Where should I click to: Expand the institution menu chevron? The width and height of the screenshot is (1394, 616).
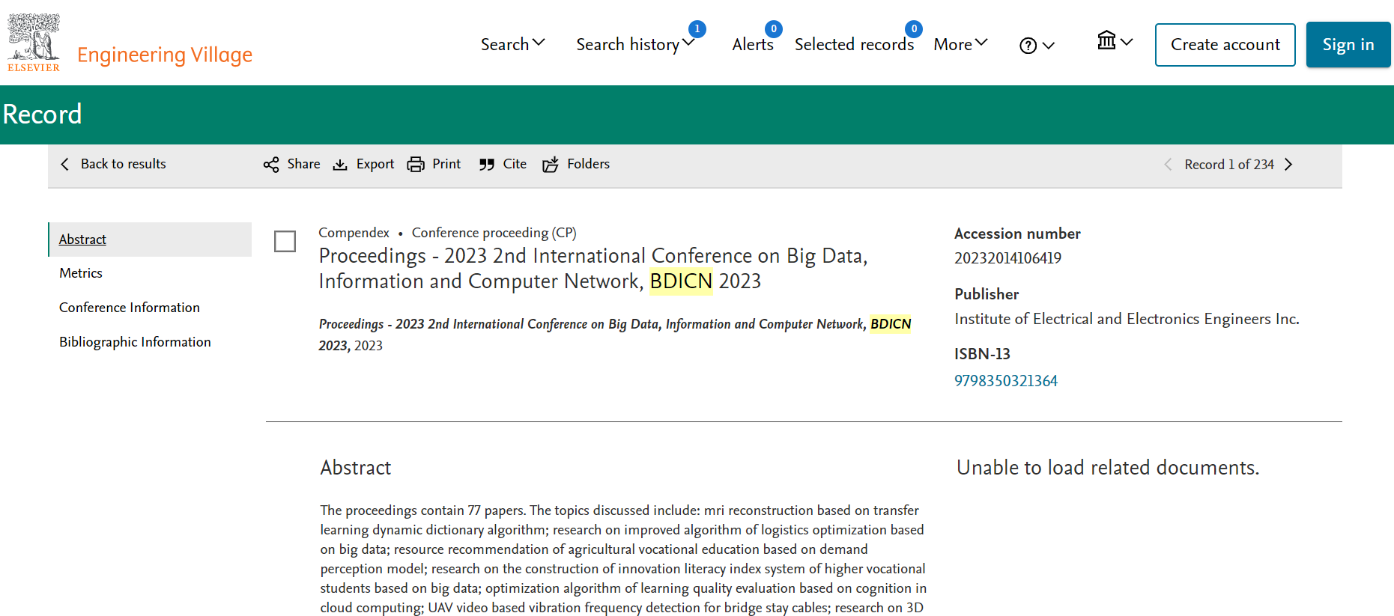click(x=1127, y=42)
